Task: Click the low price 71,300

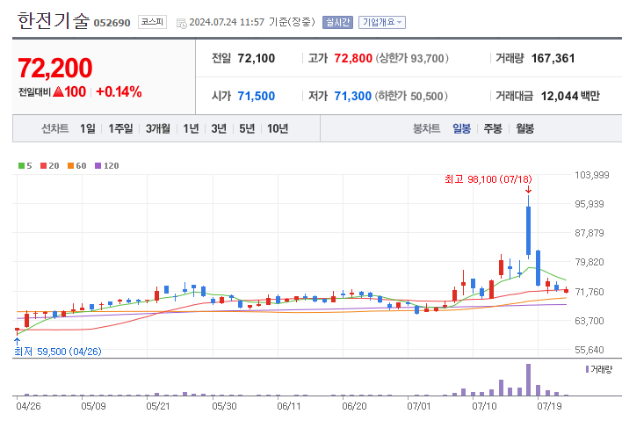Action: (x=352, y=96)
